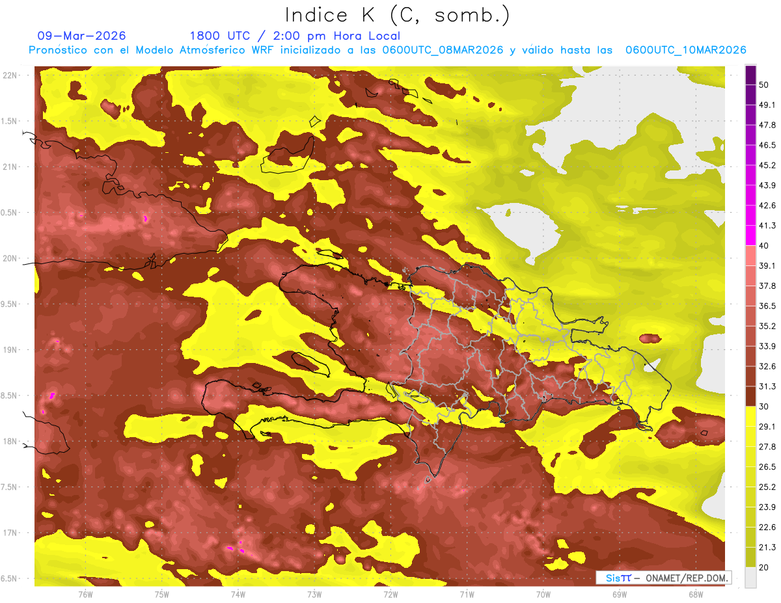Click the colorbar value "35.2"

click(x=767, y=326)
